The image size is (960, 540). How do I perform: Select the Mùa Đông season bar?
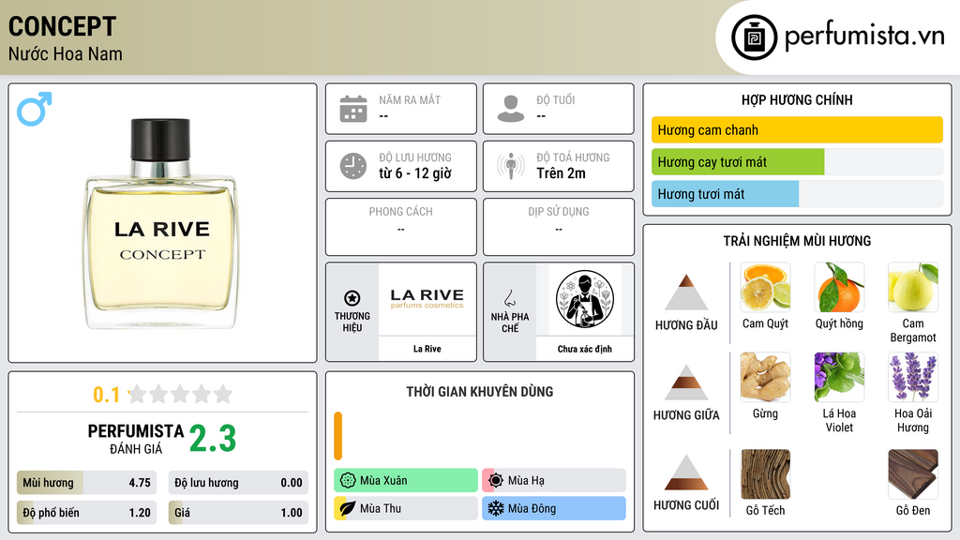coord(554,508)
